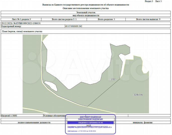Click the blue 'Сведения о сертификате ЭП' banner
172x135 pixels.
(x=91, y=123)
